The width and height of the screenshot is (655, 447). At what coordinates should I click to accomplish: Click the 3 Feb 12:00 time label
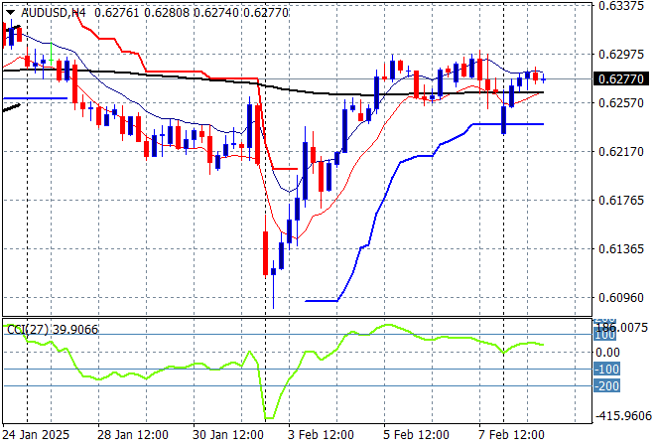321,435
